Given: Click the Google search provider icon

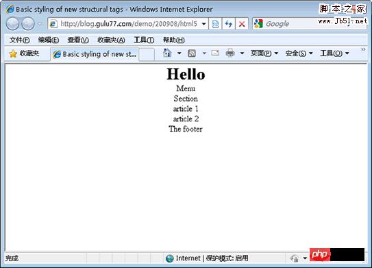Looking at the screenshot, I should coord(258,24).
